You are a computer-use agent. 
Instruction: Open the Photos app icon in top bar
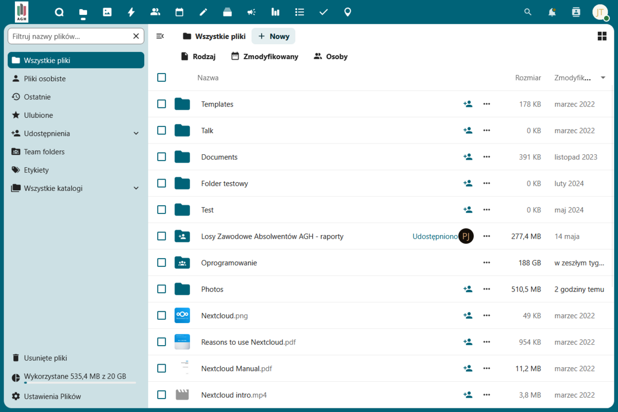coord(107,12)
